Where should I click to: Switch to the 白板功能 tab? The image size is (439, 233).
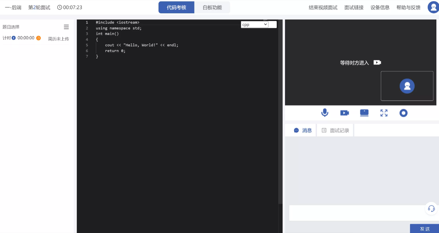coord(212,7)
